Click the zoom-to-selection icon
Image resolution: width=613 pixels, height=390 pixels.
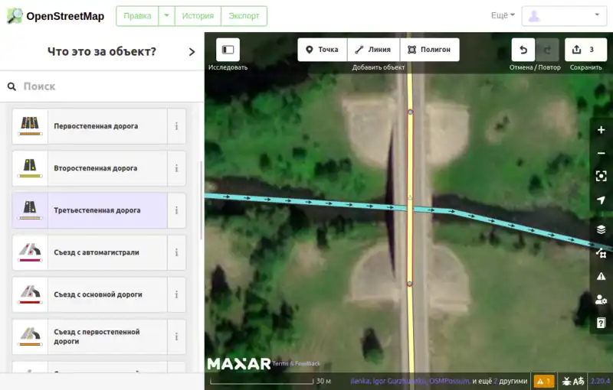[x=601, y=176]
